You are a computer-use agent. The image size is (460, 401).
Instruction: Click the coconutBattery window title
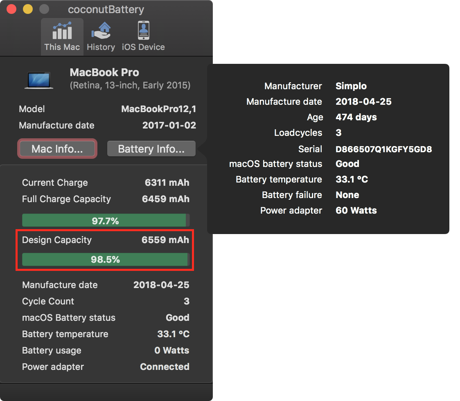coord(106,9)
